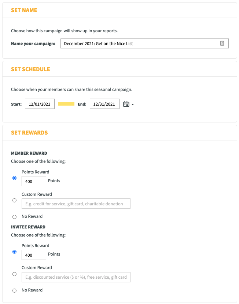The height and width of the screenshot is (304, 239).
Task: Click the 'End:' label
Action: tap(82, 104)
